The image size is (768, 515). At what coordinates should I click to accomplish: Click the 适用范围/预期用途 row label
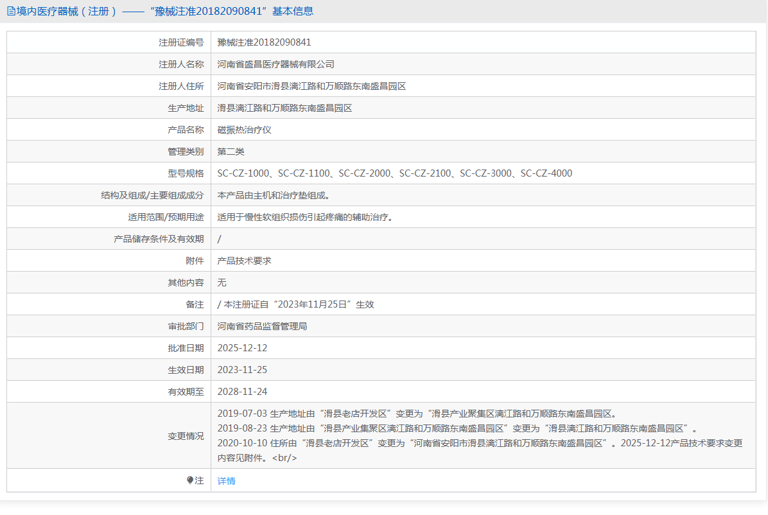tap(166, 217)
